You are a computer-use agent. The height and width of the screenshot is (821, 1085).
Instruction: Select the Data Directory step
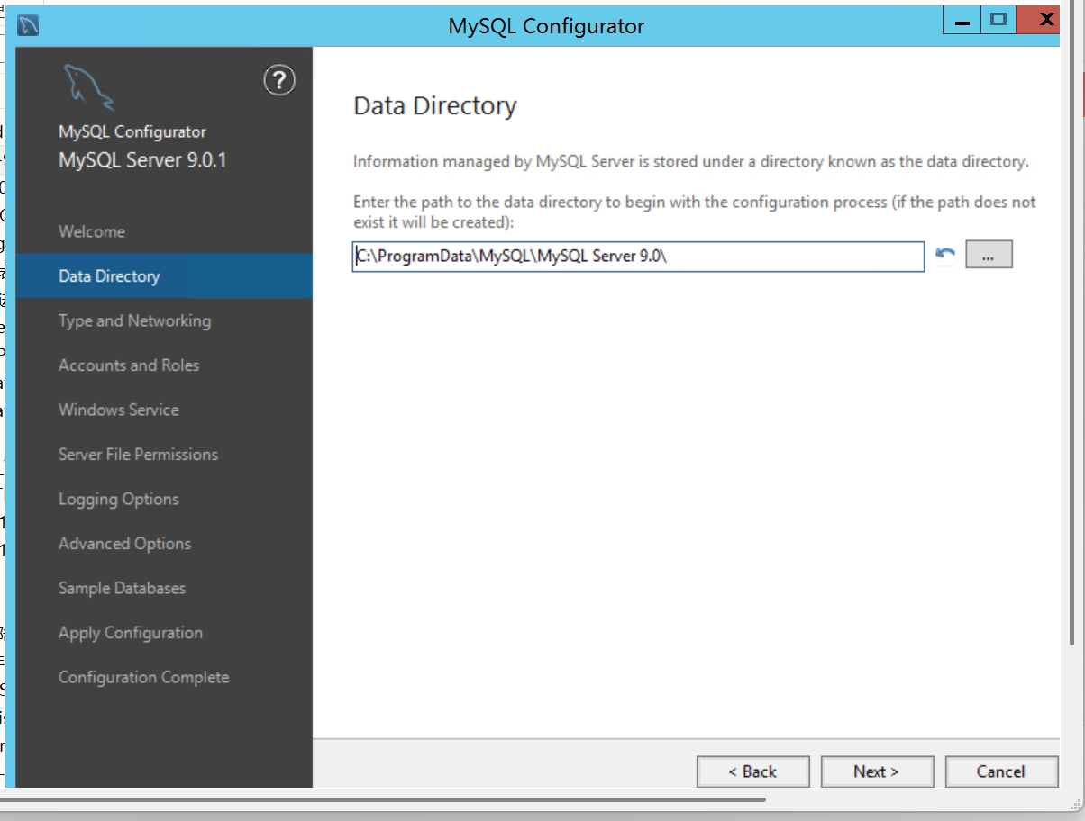point(164,276)
